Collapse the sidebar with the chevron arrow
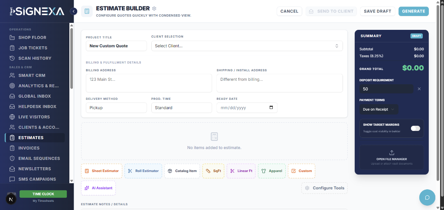 (x=74, y=11)
